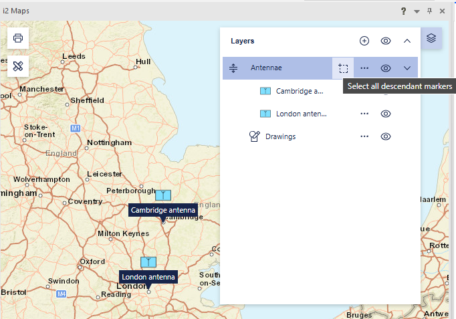Toggle the Layers panel stack button
This screenshot has height=319, width=456.
pos(431,38)
